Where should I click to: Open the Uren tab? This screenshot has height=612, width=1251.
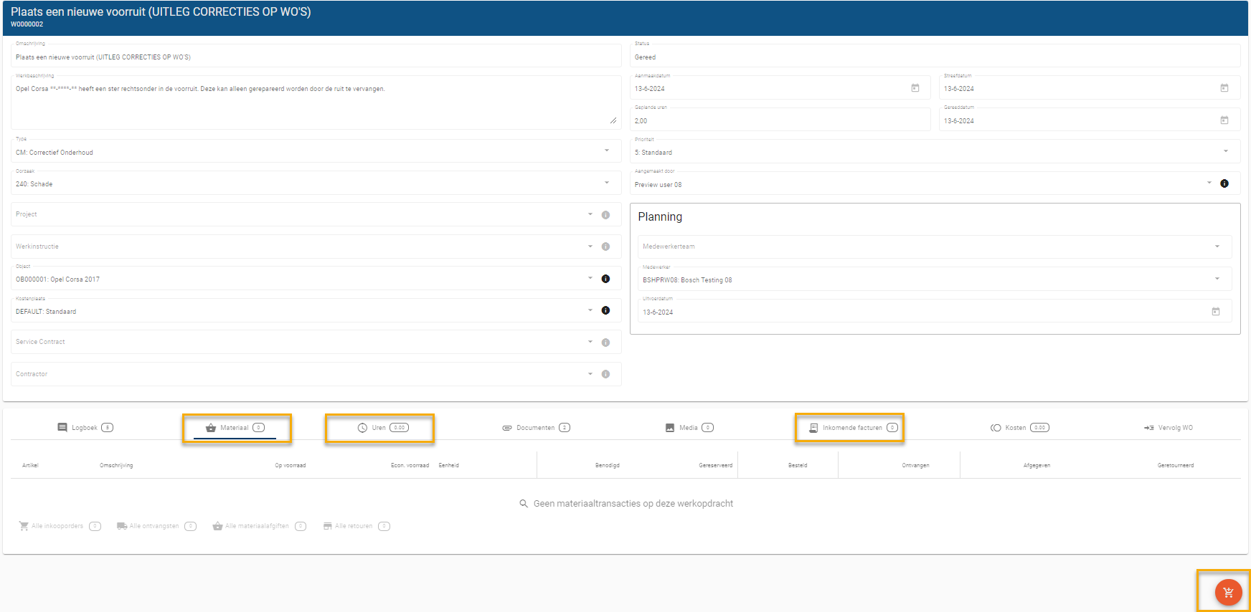379,428
